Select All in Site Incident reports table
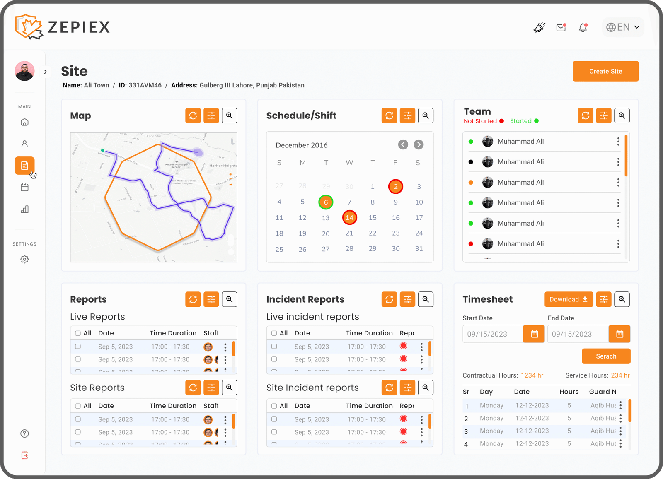The image size is (663, 479). pyautogui.click(x=274, y=406)
